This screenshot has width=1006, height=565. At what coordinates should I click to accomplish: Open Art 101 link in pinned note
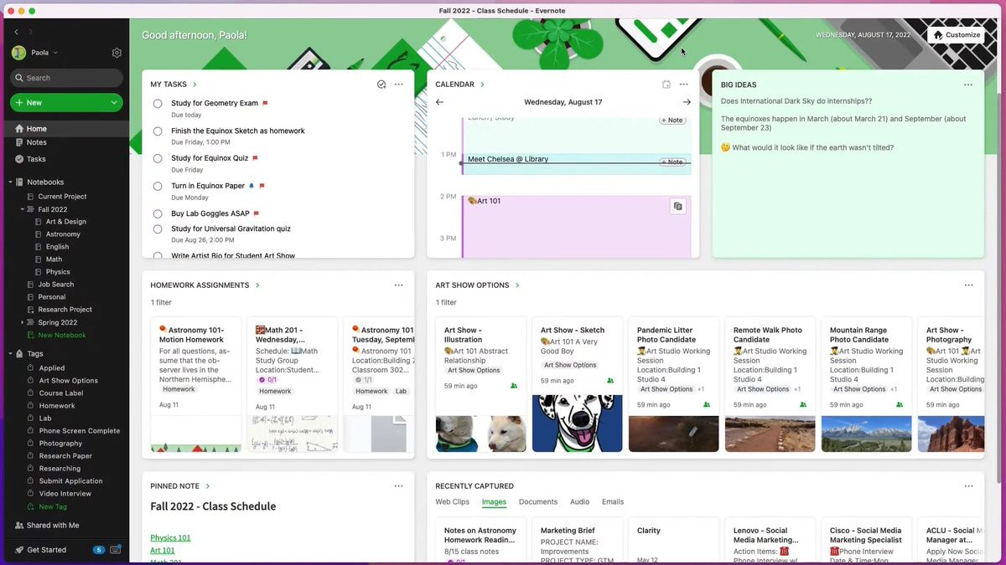[163, 551]
